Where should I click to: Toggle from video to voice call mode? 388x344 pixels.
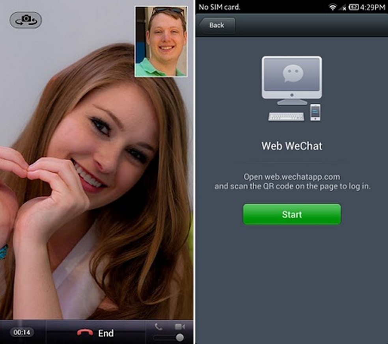click(159, 326)
